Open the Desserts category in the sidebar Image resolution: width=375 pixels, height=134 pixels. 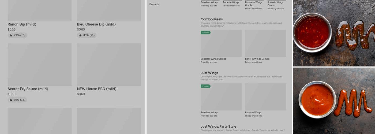154,4
